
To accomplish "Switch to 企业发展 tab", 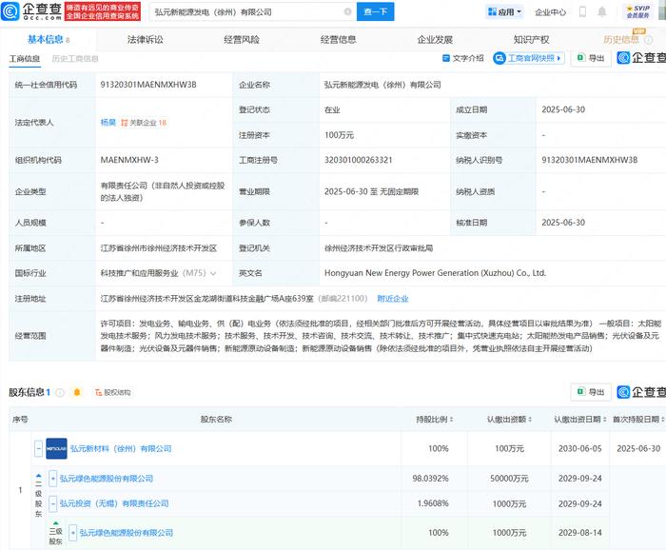I will coord(435,40).
